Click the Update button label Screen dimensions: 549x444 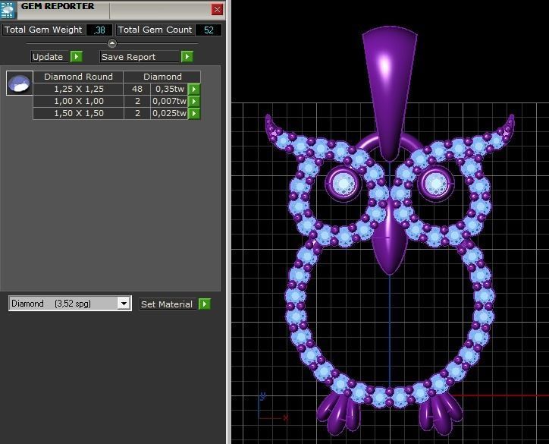pos(48,57)
